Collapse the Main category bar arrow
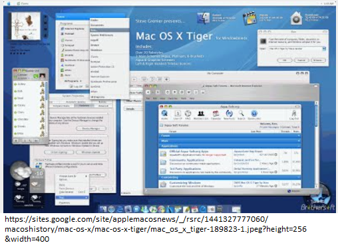The height and width of the screenshot is (245, 338). pyautogui.click(x=299, y=141)
